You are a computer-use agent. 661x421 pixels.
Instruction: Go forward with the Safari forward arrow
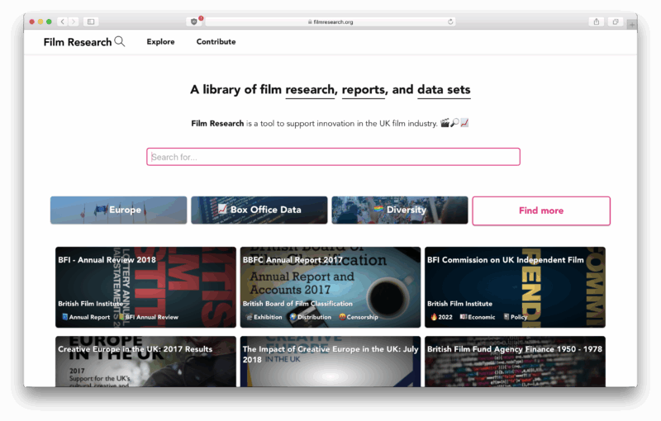tap(74, 21)
